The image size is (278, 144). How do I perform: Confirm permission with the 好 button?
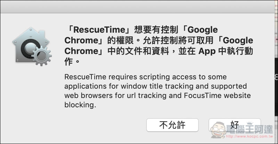click(x=235, y=125)
